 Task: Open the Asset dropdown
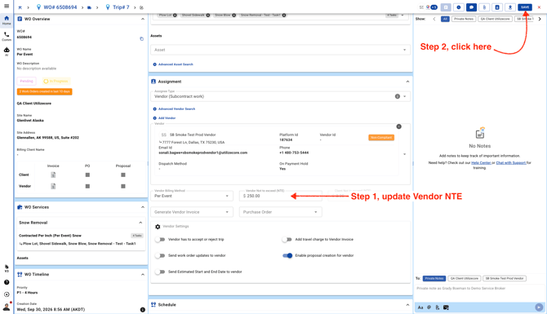[x=281, y=50]
